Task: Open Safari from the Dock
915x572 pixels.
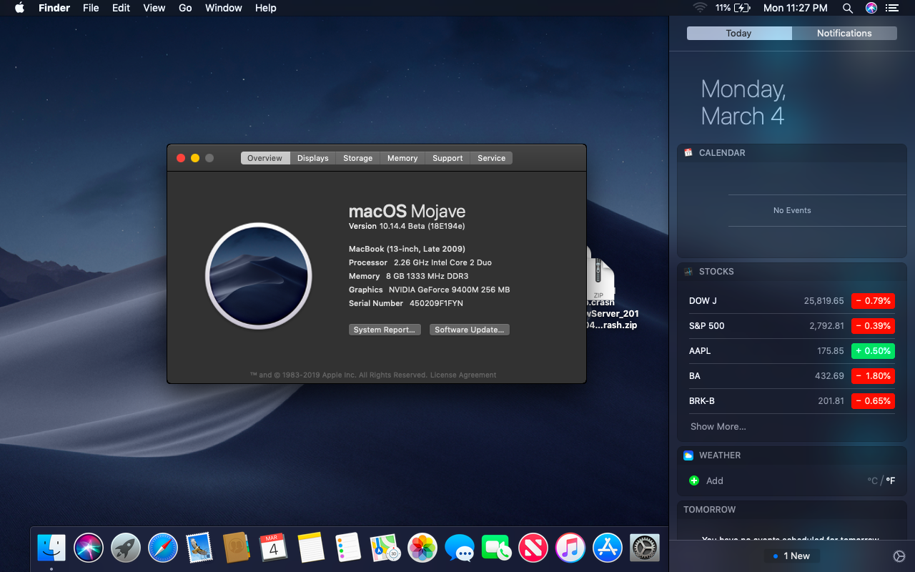Action: tap(162, 548)
